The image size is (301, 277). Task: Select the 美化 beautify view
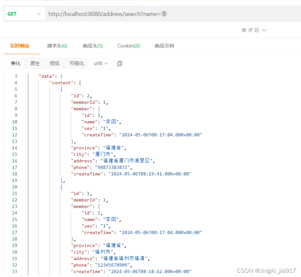(16, 63)
